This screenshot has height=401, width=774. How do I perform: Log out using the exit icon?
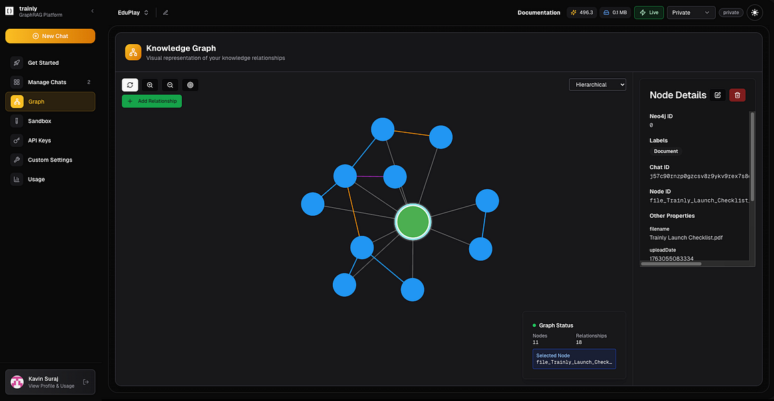pos(86,382)
